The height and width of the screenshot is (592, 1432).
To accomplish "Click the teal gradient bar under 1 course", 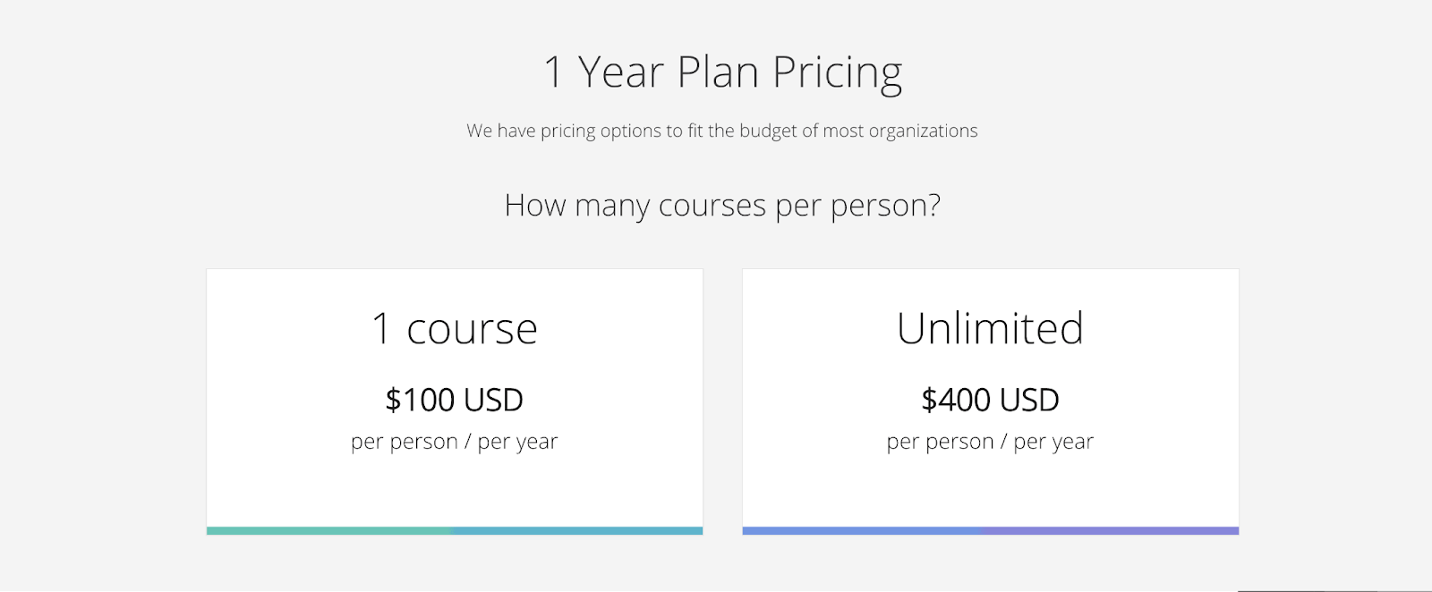I will pos(455,531).
